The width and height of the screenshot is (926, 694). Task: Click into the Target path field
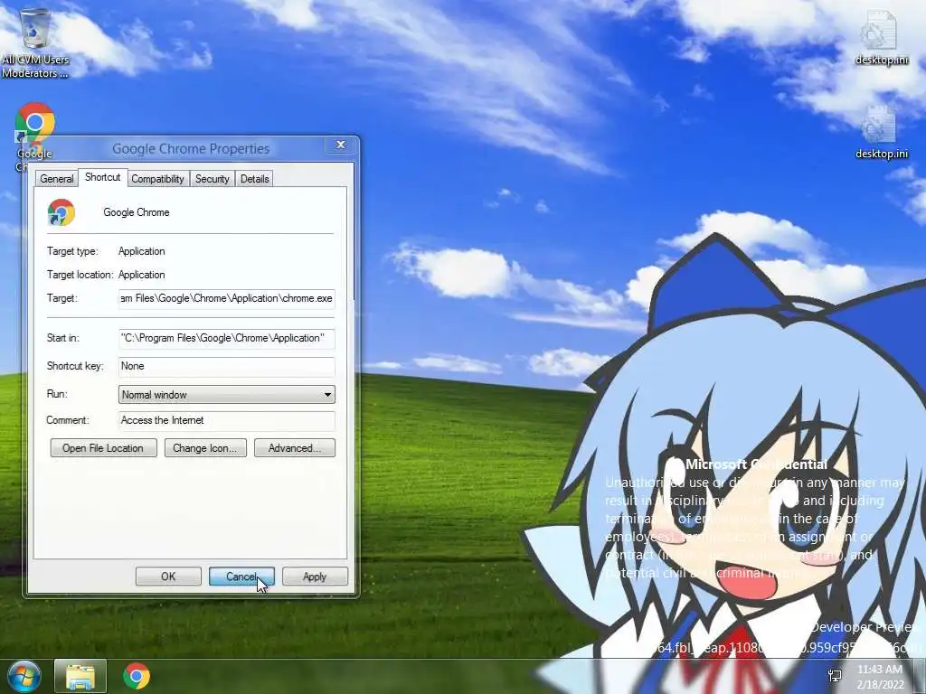[x=227, y=298]
